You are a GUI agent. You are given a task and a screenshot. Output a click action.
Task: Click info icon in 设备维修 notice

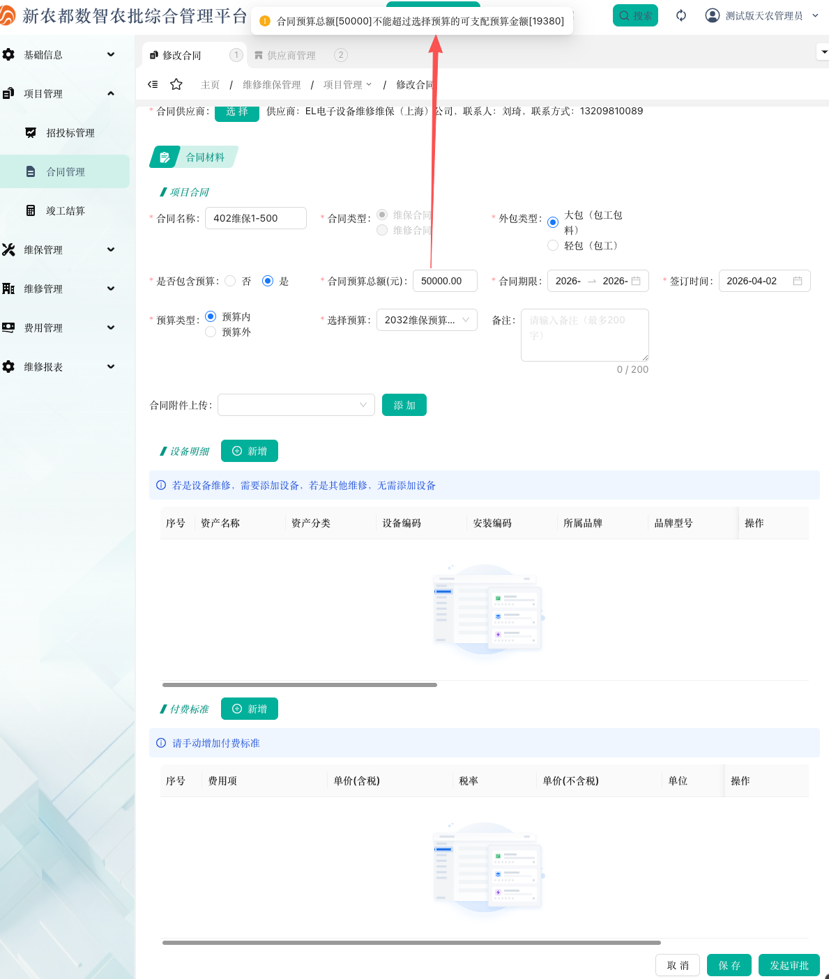(x=161, y=485)
